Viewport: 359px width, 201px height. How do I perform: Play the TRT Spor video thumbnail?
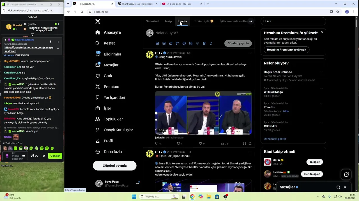click(x=203, y=113)
